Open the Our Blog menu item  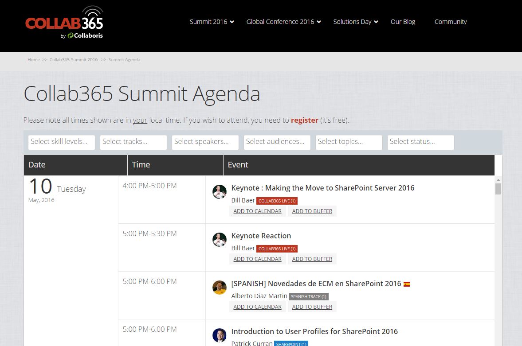[403, 22]
